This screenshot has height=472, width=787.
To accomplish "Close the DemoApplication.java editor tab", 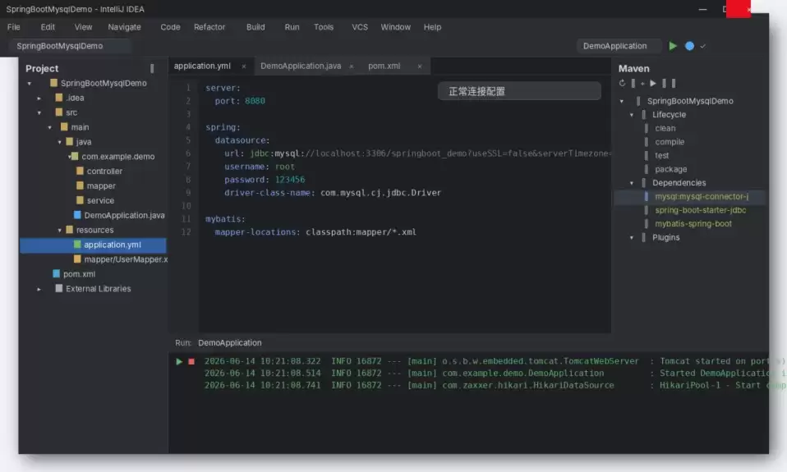I will pos(352,66).
